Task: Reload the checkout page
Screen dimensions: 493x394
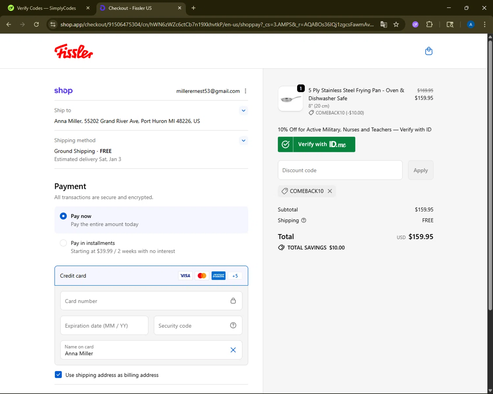Action: point(36,24)
